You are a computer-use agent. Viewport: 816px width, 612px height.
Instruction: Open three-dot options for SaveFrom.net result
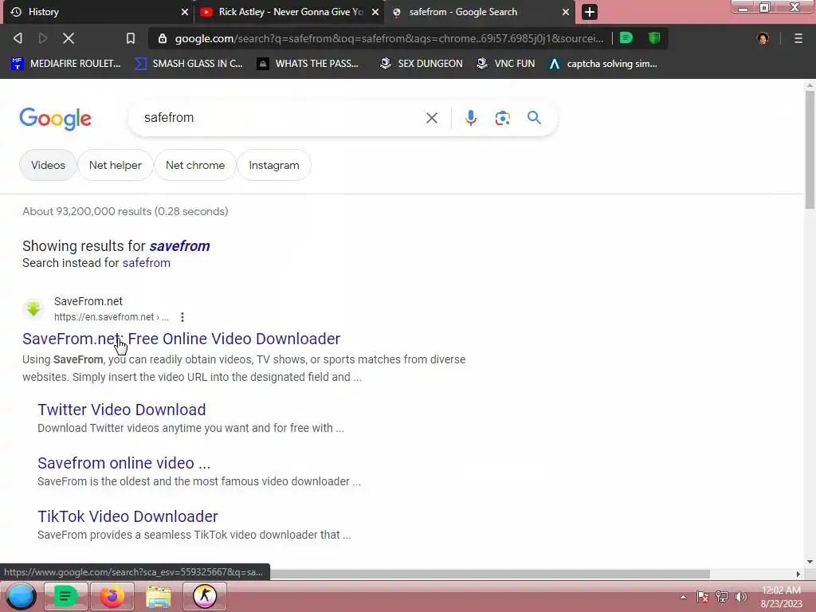click(182, 317)
